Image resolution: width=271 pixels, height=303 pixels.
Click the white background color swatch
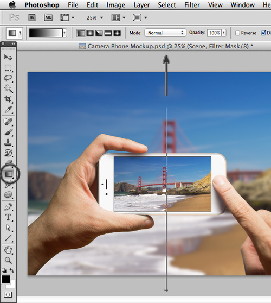pos(12,286)
